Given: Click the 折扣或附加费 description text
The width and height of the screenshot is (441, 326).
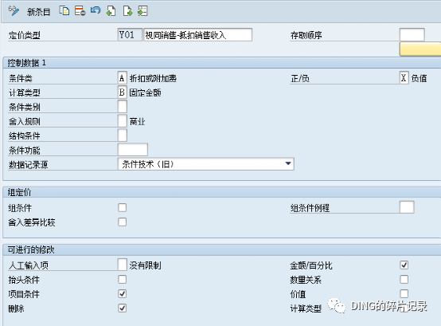Looking at the screenshot, I should (x=153, y=78).
